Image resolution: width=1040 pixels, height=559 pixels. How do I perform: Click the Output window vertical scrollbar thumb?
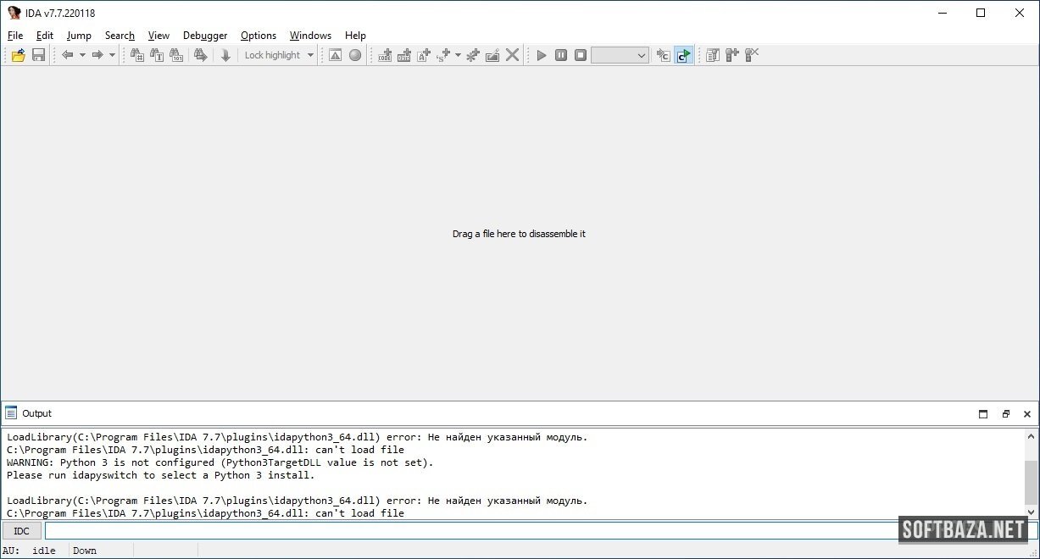[1031, 483]
